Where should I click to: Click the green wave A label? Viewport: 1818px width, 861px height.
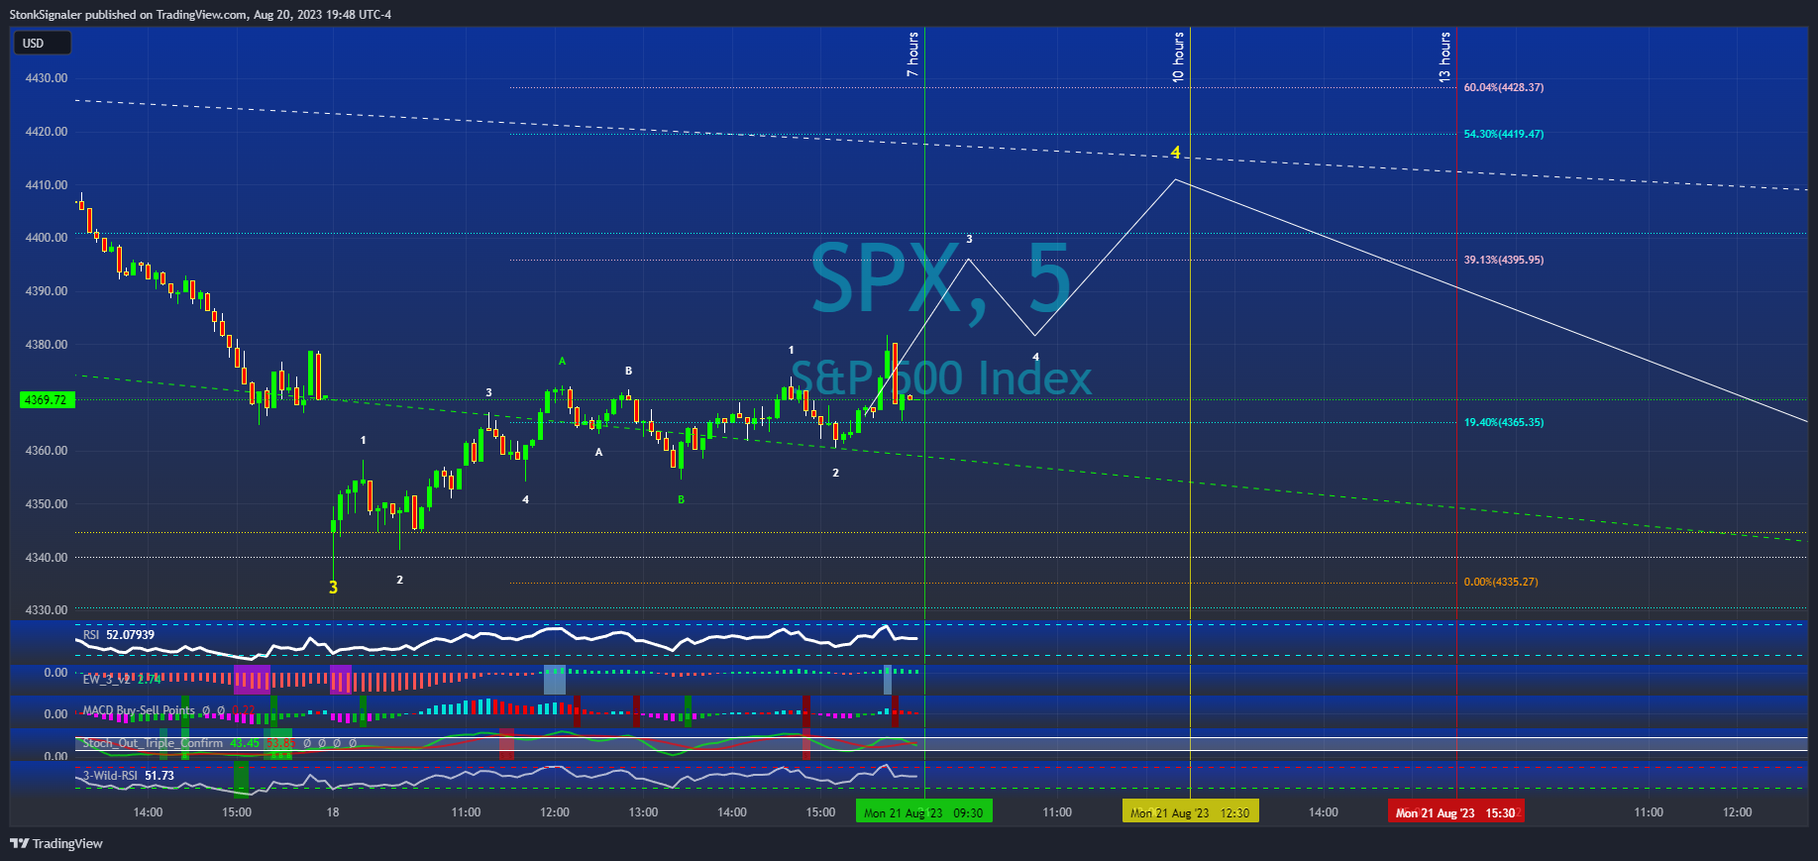tap(562, 361)
